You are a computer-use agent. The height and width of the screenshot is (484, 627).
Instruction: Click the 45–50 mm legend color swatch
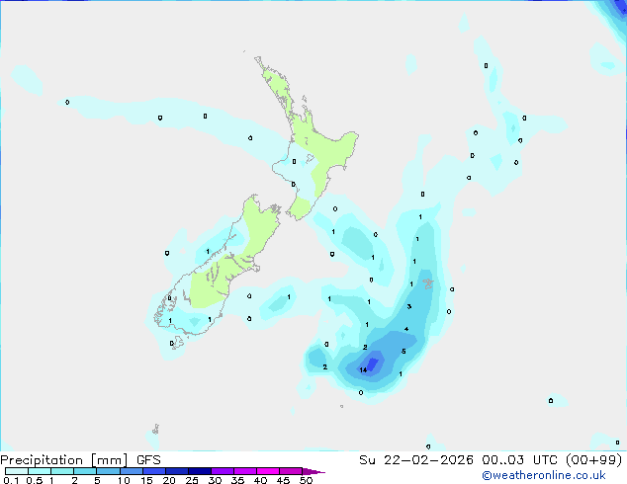click(x=291, y=471)
